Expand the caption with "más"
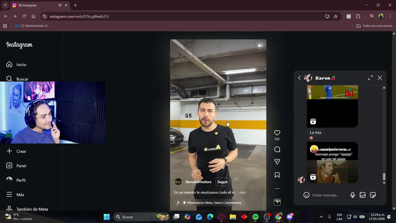 point(242,192)
